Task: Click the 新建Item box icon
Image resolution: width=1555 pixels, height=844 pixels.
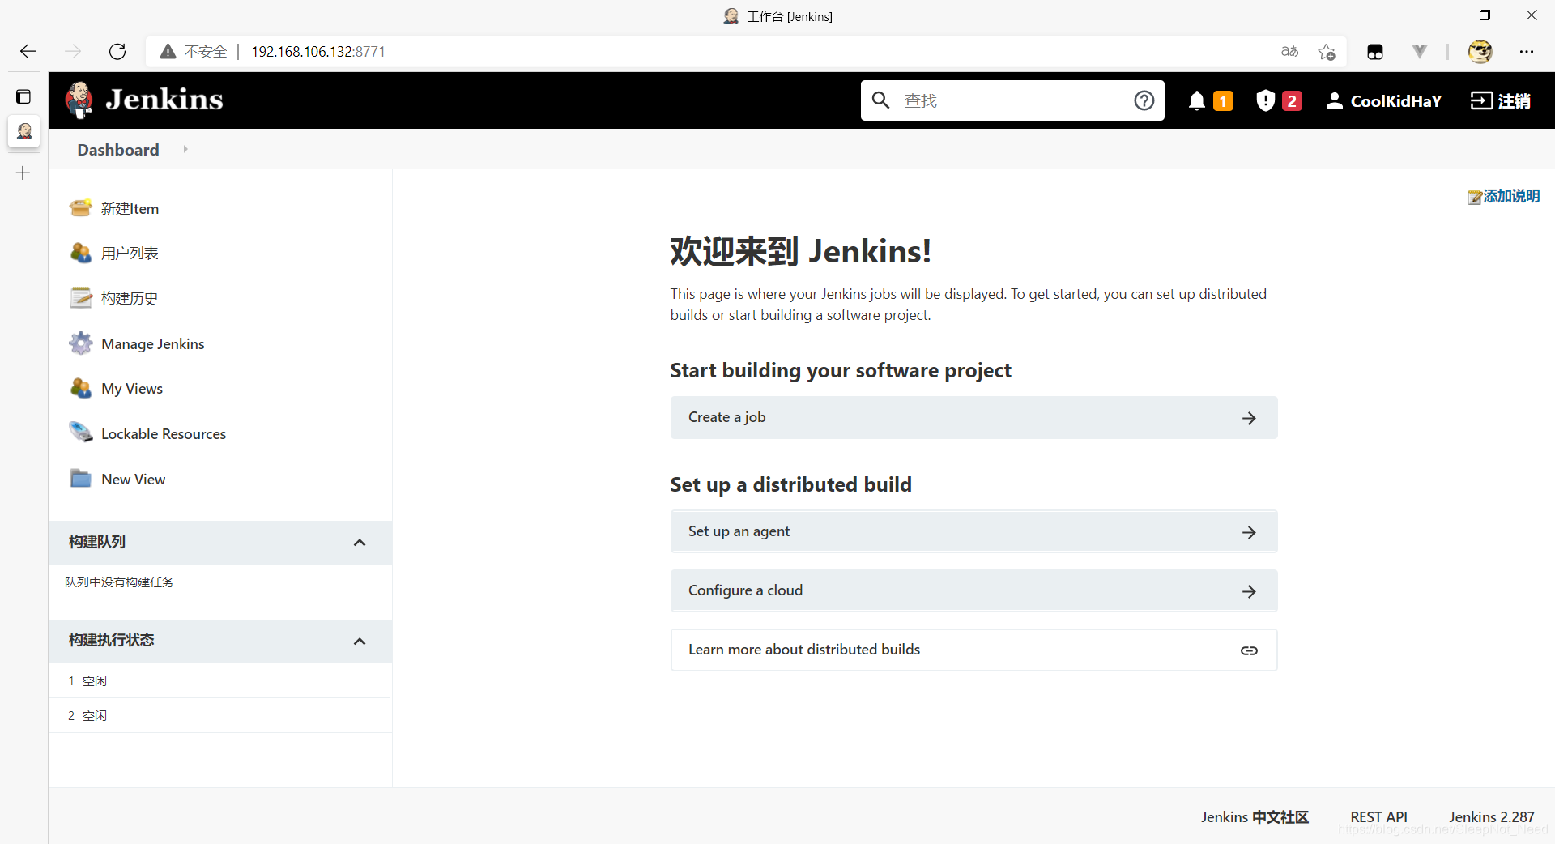Action: tap(80, 208)
